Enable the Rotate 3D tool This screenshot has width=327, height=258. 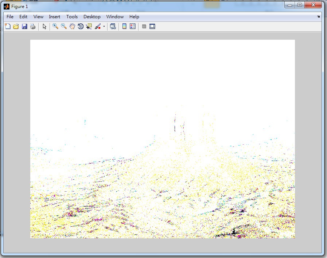click(81, 26)
